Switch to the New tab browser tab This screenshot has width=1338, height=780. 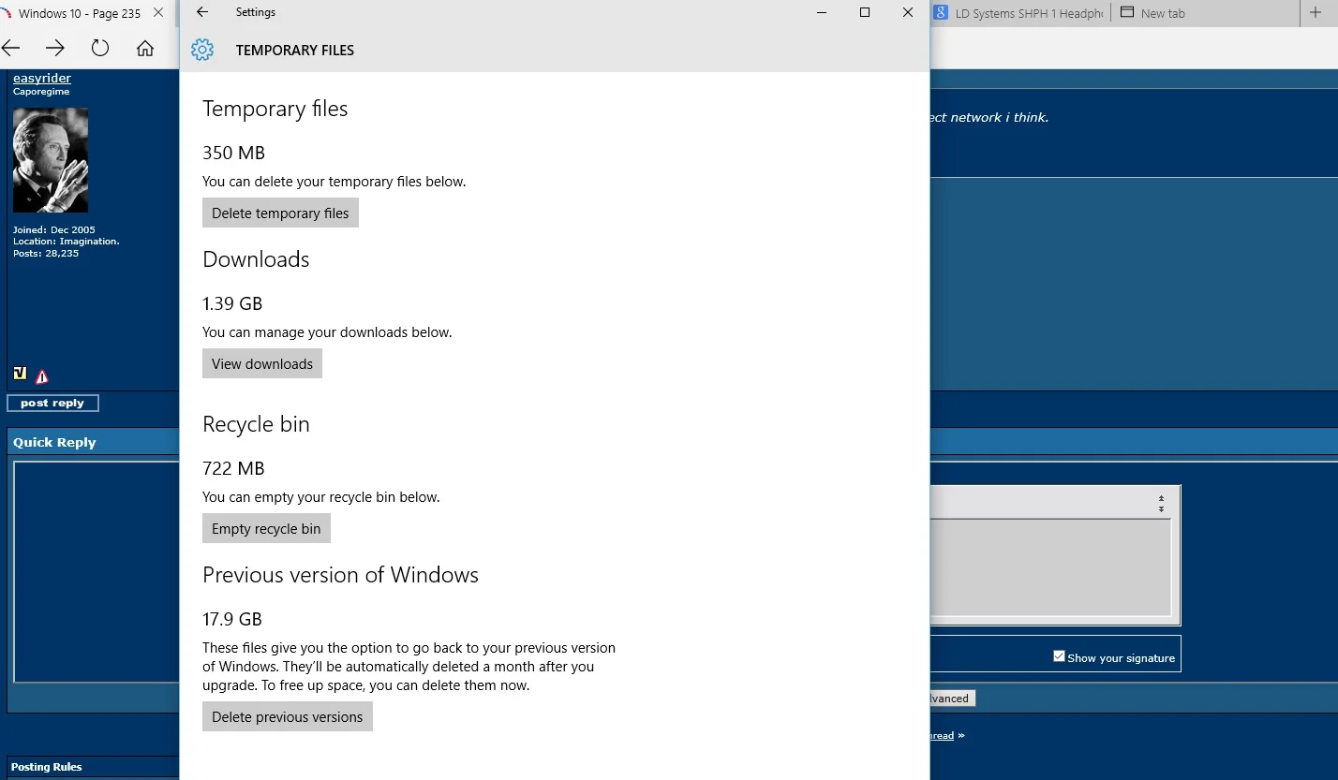(1204, 13)
